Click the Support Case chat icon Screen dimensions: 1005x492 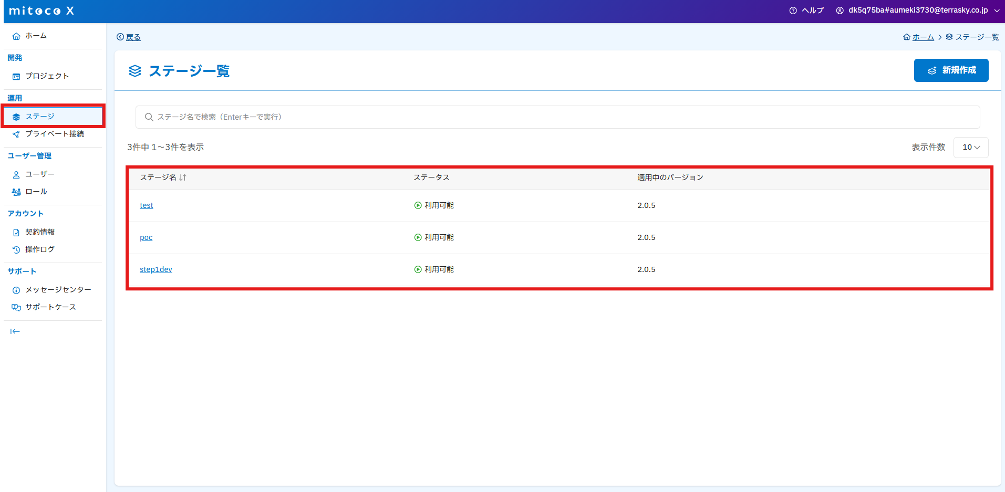16,308
